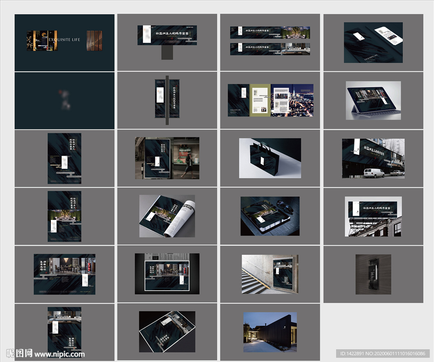Open the dark slide with blurred logo
The image size is (434, 362).
pos(64,101)
